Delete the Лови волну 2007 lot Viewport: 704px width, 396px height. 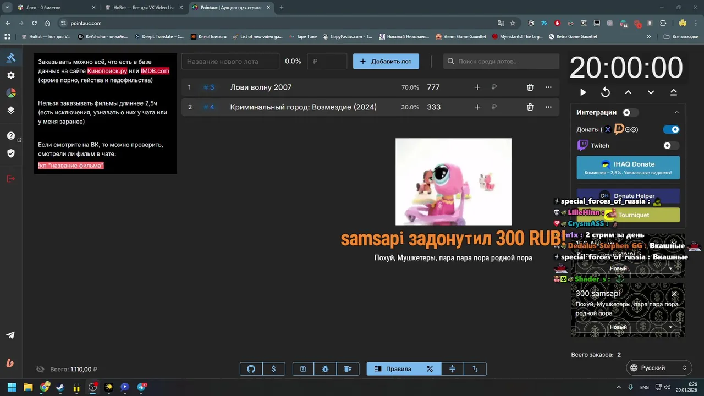[530, 87]
